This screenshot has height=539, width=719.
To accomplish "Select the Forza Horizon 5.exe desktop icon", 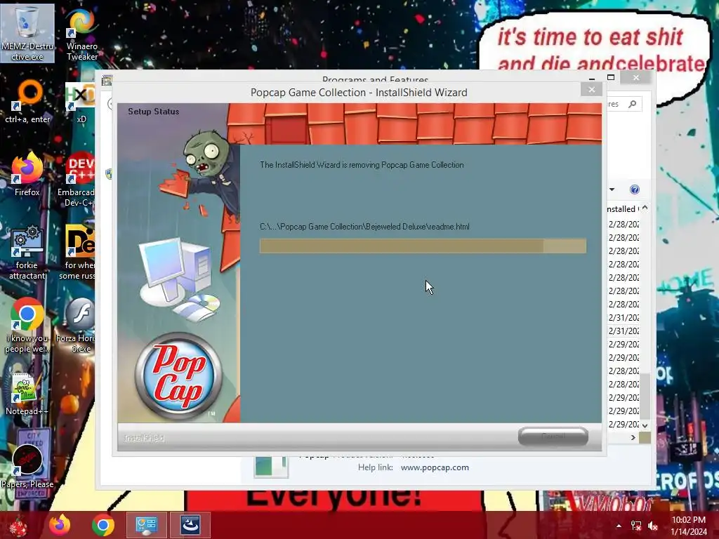I will (x=77, y=326).
